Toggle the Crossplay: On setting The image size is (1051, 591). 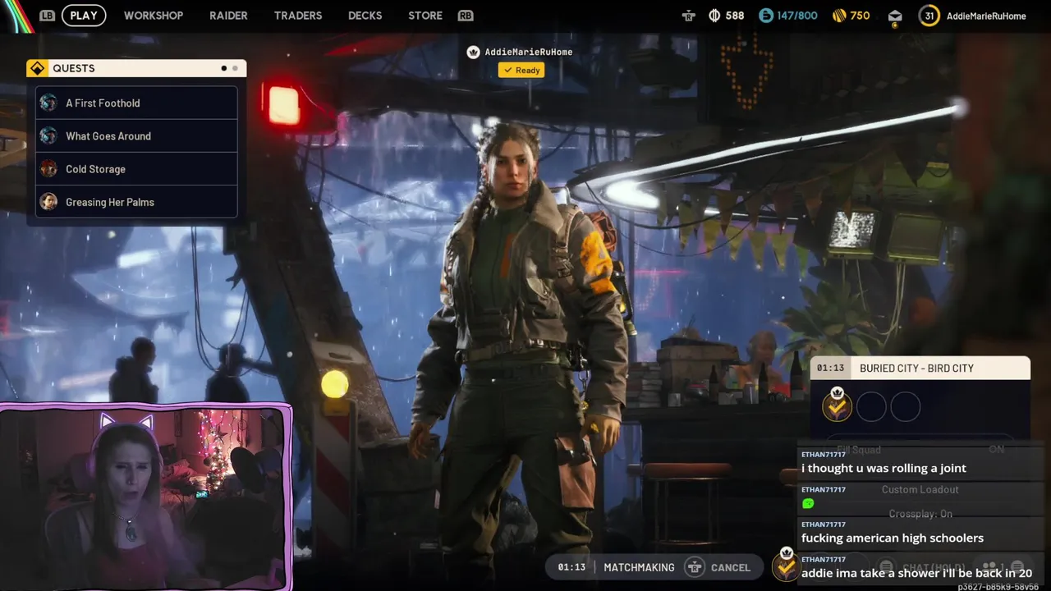920,514
